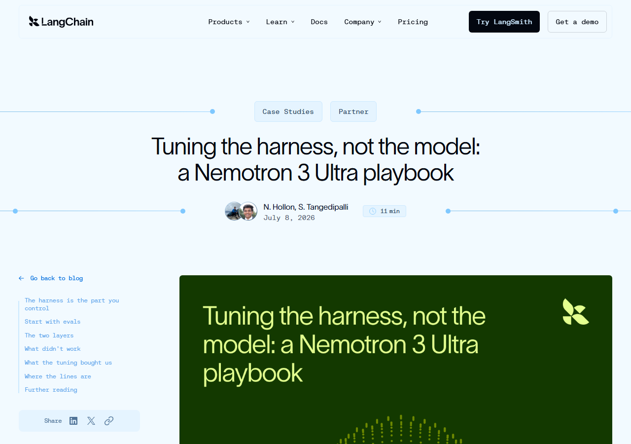Jump to 'Where the lines are' section
Screen dimensions: 631x444
coord(58,376)
